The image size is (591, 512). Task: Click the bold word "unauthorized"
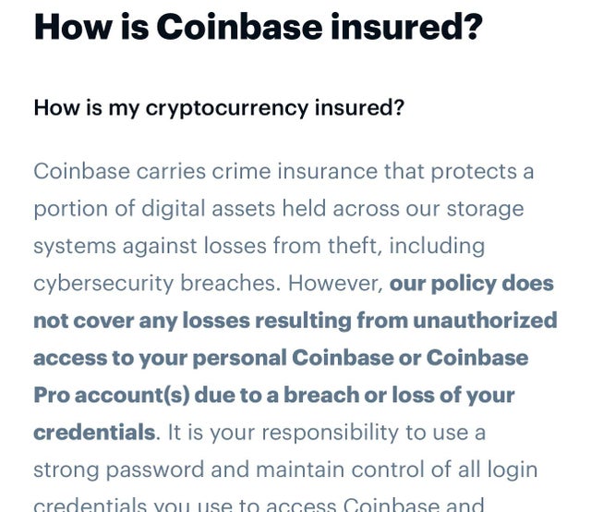485,321
